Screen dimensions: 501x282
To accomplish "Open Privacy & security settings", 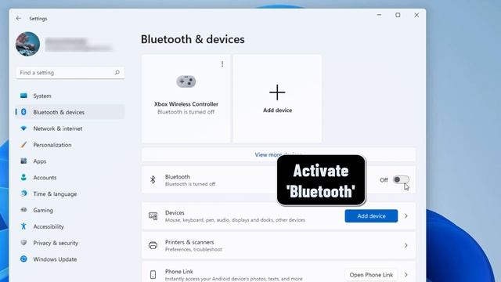I will (70, 243).
